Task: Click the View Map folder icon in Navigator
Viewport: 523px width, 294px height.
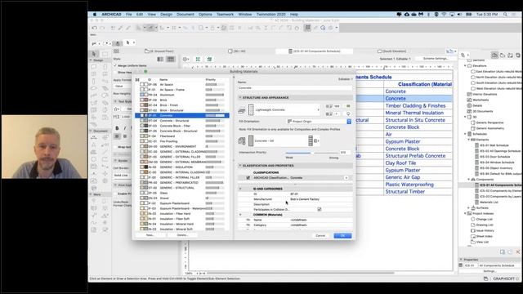Action: click(x=503, y=55)
